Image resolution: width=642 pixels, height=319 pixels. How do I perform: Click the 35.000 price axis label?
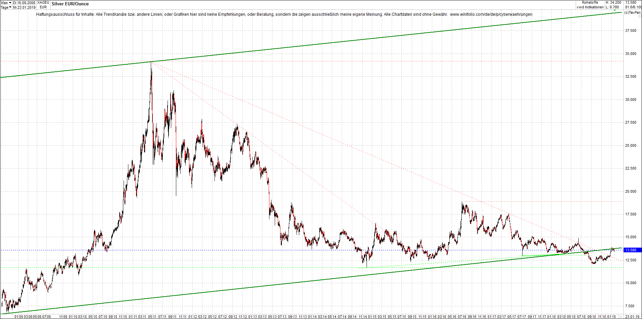[x=631, y=54]
